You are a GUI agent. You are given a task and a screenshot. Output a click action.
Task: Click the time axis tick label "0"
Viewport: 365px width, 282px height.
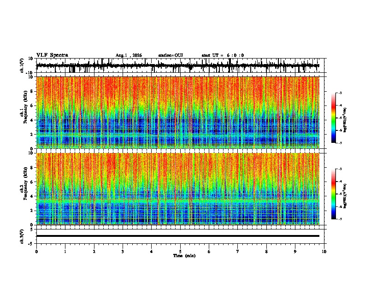(x=36, y=252)
